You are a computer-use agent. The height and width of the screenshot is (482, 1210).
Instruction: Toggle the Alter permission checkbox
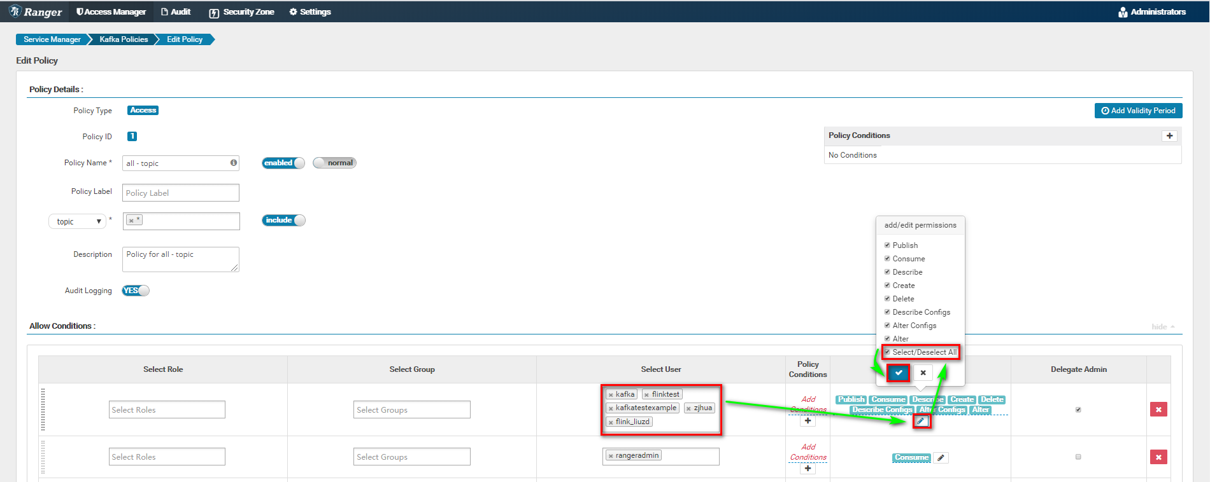[887, 338]
